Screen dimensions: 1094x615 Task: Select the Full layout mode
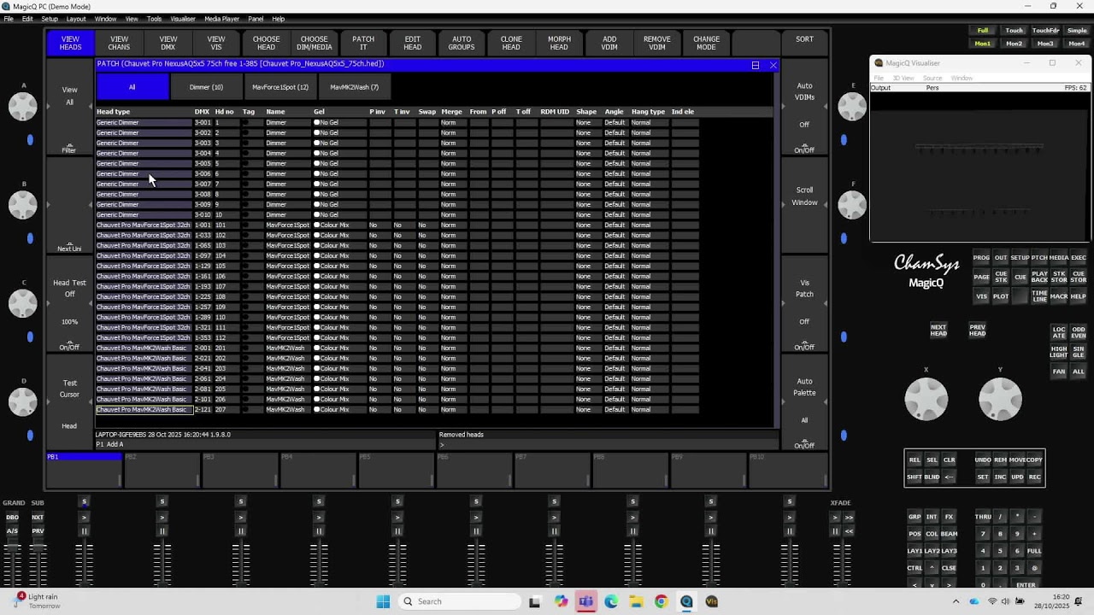point(983,31)
